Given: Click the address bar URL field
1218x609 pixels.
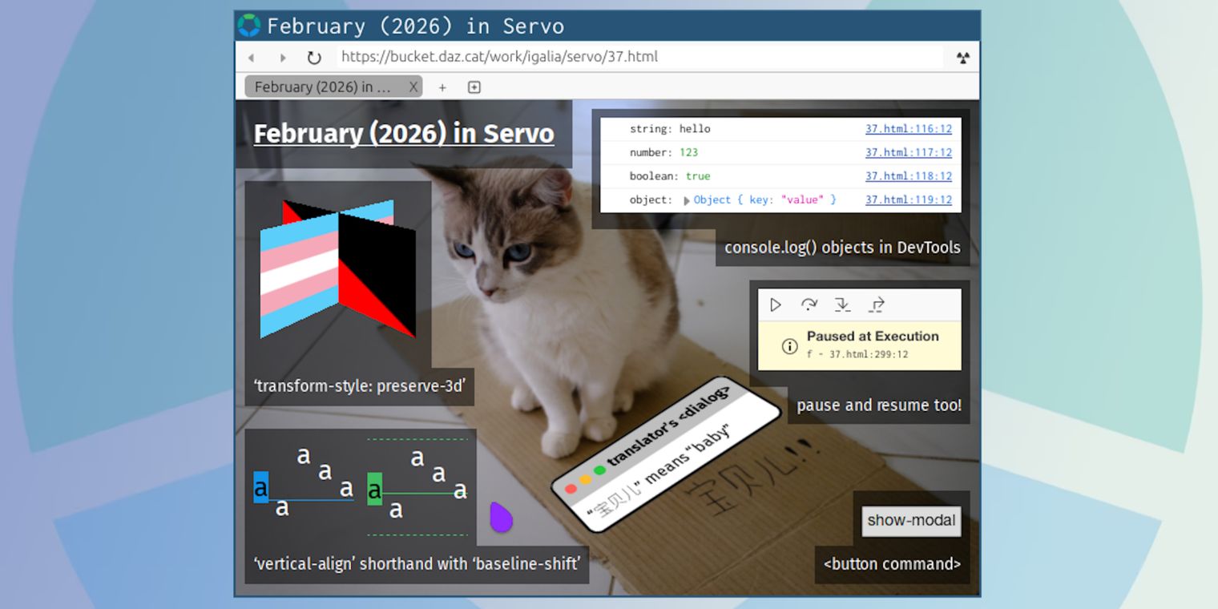Looking at the screenshot, I should (561, 57).
